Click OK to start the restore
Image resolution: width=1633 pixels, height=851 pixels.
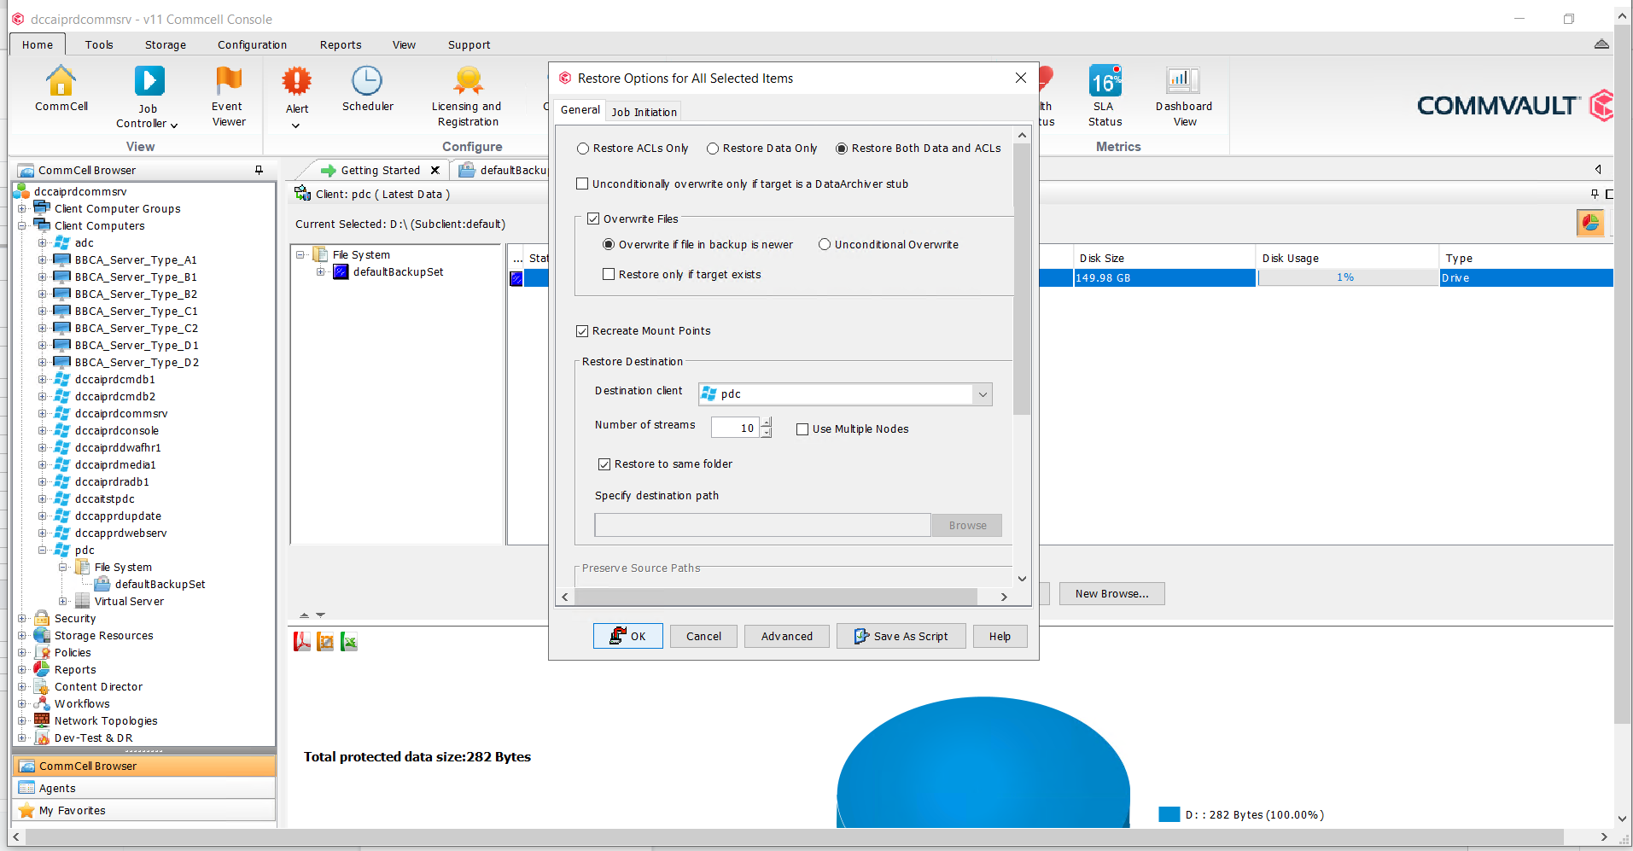point(628,636)
